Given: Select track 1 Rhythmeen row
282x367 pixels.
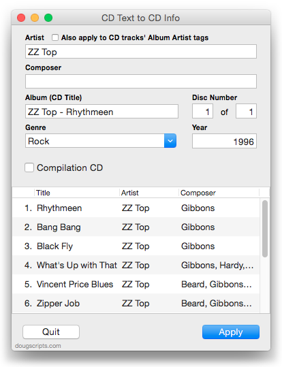Looking at the screenshot, I should pyautogui.click(x=136, y=208).
